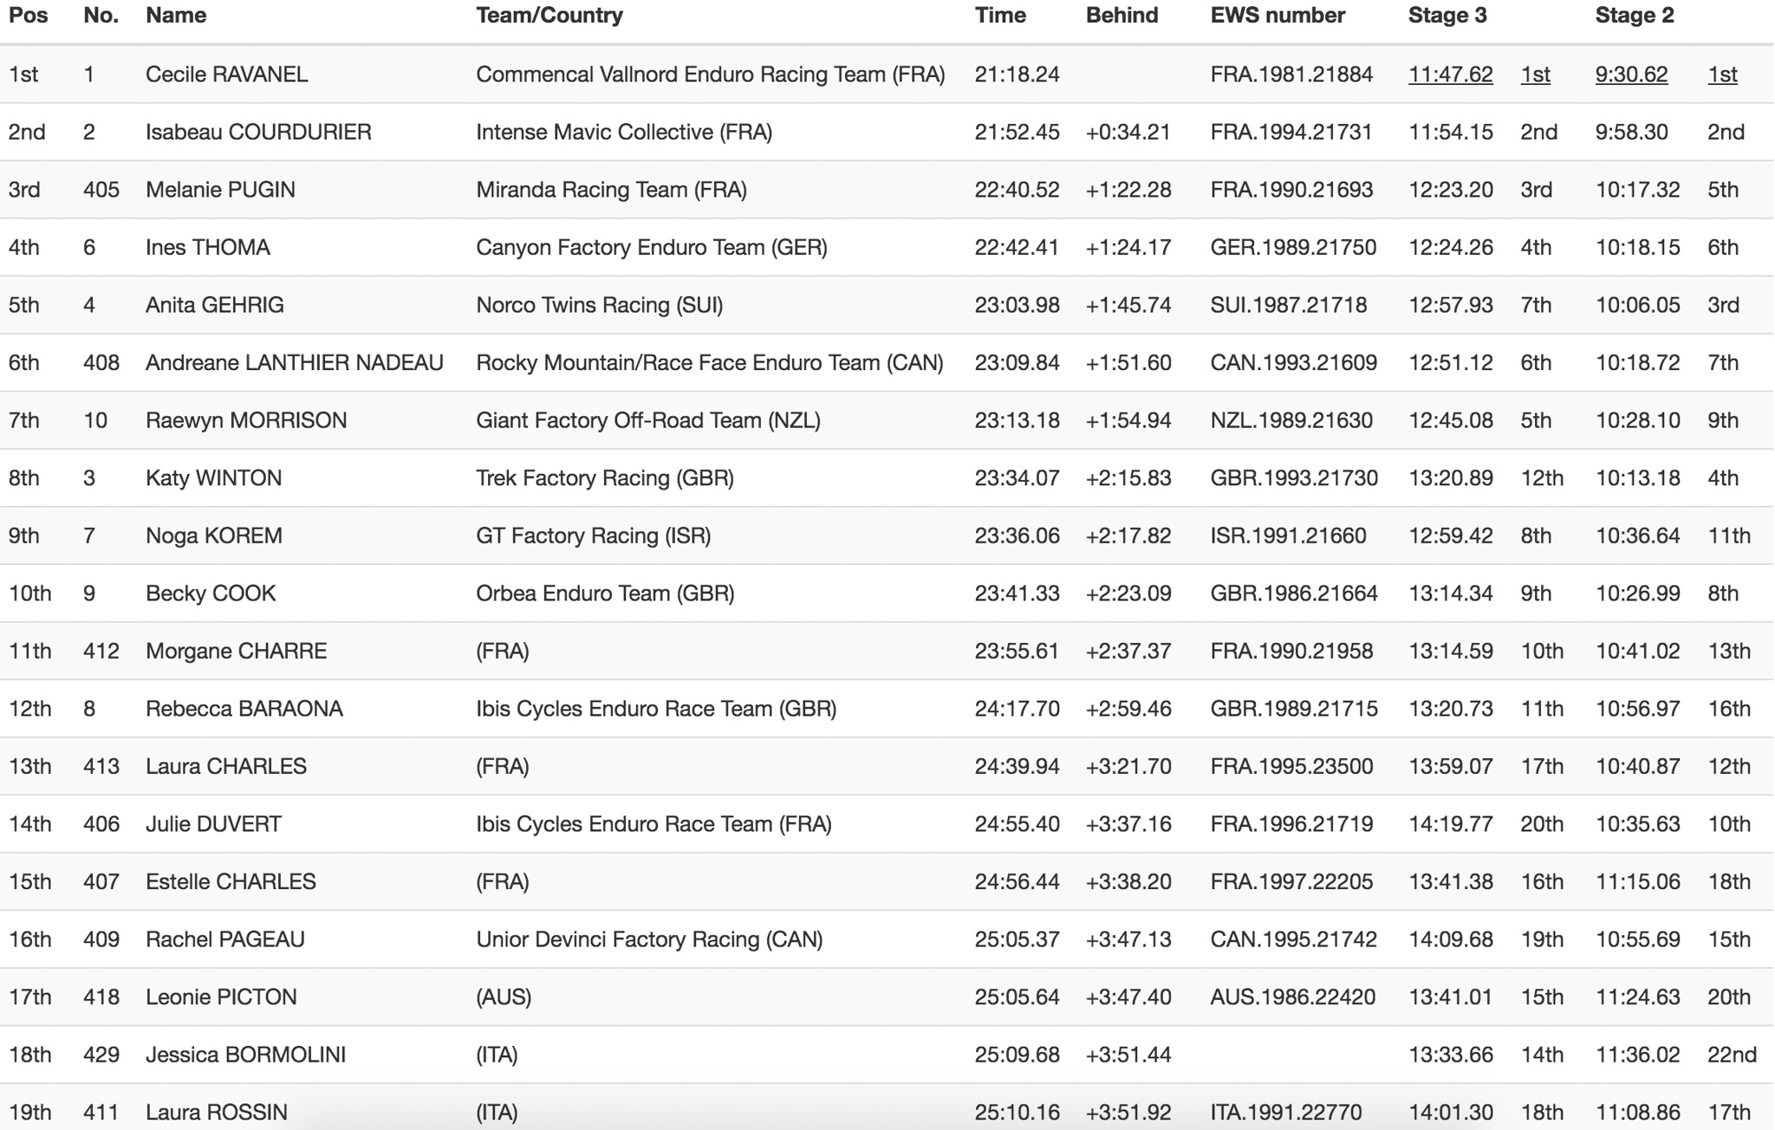Select Rachel PAGEAU in the 16th row
The image size is (1775, 1130).
tap(225, 939)
